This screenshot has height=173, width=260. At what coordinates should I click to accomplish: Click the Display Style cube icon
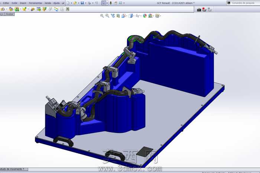coord(131,16)
